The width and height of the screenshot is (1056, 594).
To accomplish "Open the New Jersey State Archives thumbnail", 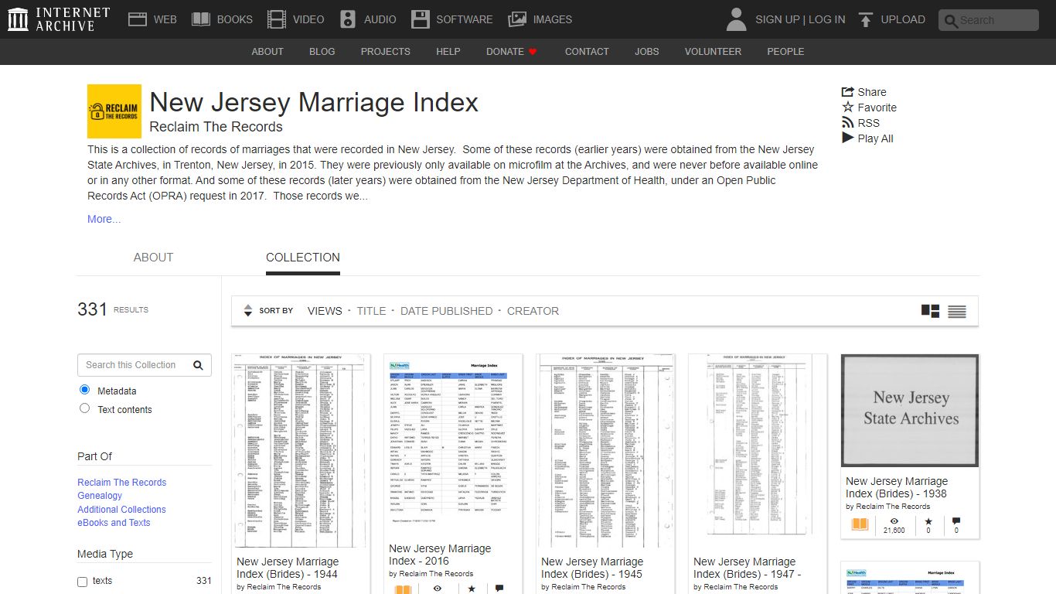I will coord(910,411).
